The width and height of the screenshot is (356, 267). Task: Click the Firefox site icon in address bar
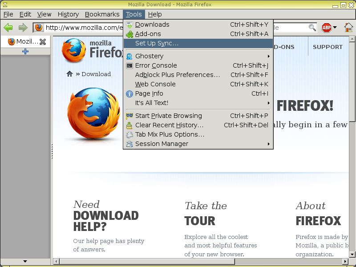pos(39,28)
